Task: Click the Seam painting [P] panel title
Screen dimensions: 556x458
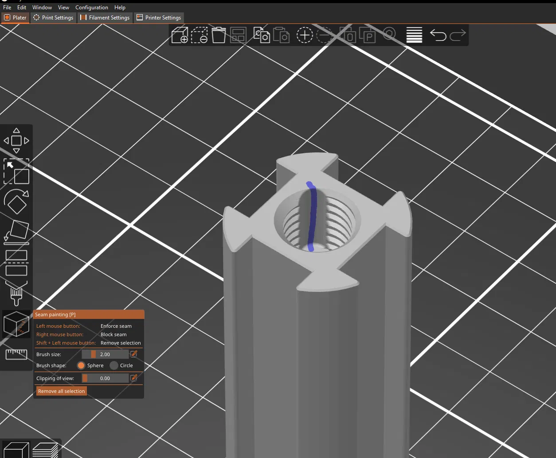Action: tap(55, 314)
